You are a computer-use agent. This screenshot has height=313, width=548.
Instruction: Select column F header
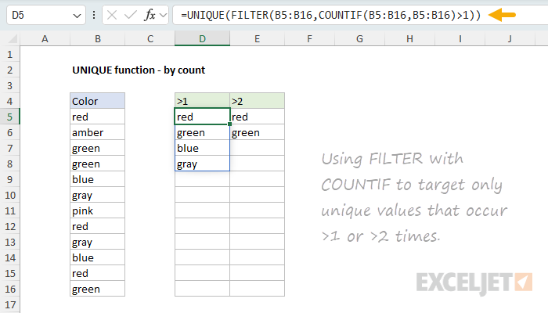coord(310,39)
